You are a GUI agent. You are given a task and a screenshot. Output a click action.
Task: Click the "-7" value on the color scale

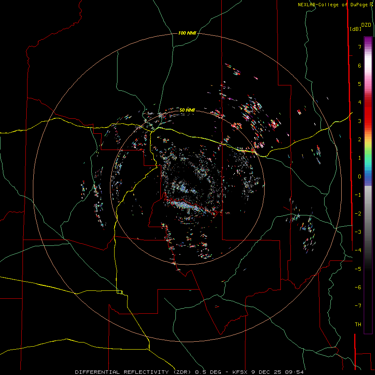click(358, 306)
